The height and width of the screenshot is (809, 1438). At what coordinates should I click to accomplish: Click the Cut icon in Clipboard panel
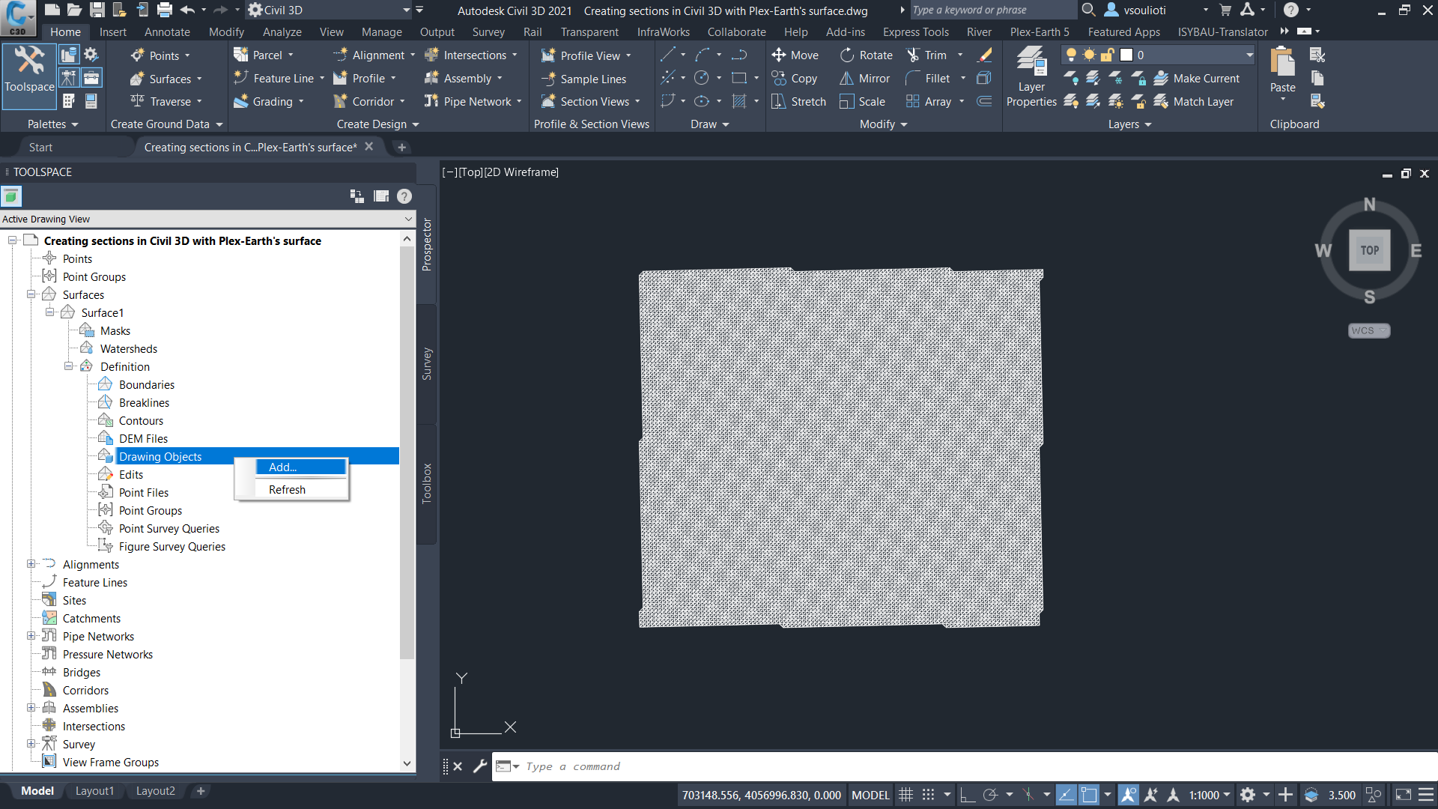coord(1317,55)
